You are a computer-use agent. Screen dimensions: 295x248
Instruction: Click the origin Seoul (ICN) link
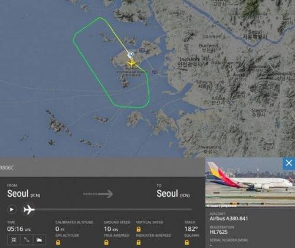click(24, 194)
